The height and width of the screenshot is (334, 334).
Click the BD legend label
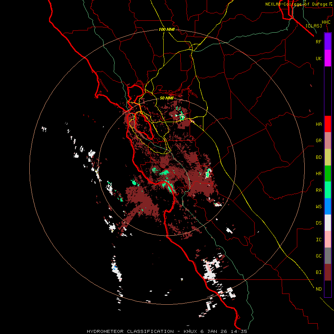(x=318, y=157)
